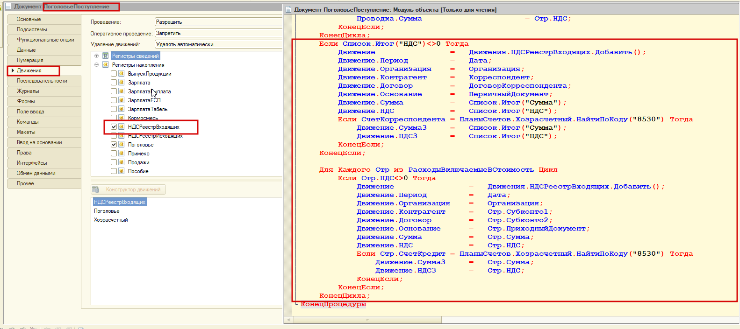Viewport: 740px width, 329px height.
Task: Switch to the Основные tab
Action: pyautogui.click(x=29, y=19)
